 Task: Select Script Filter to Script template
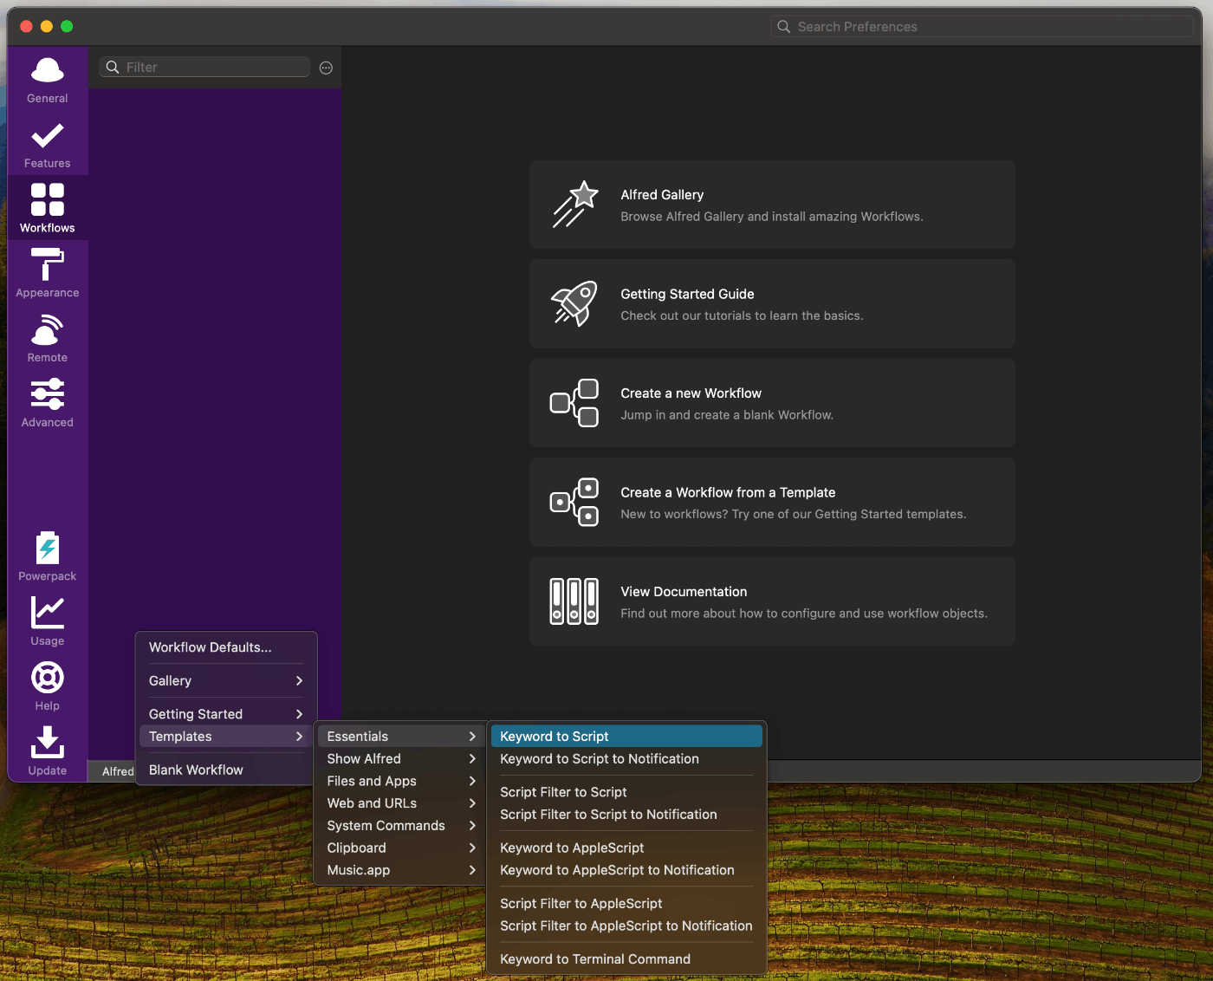click(626, 792)
